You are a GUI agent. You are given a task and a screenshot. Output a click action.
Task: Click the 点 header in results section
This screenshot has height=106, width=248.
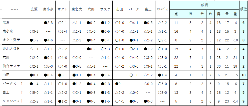coord(176,14)
